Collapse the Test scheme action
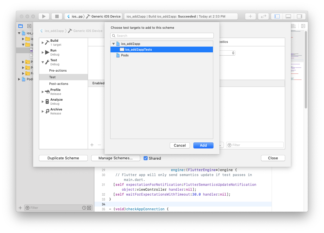 click(x=43, y=62)
